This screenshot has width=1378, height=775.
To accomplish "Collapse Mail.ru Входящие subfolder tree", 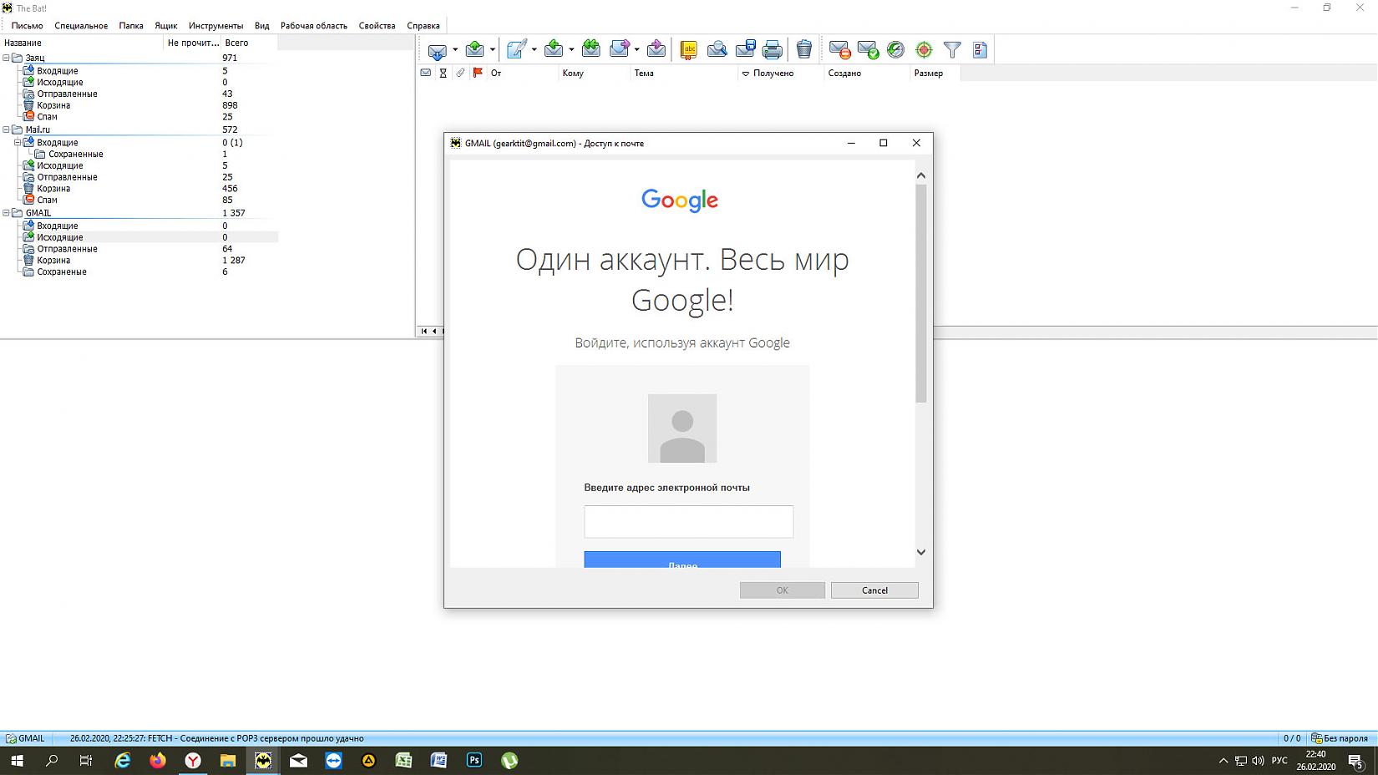I will point(18,143).
